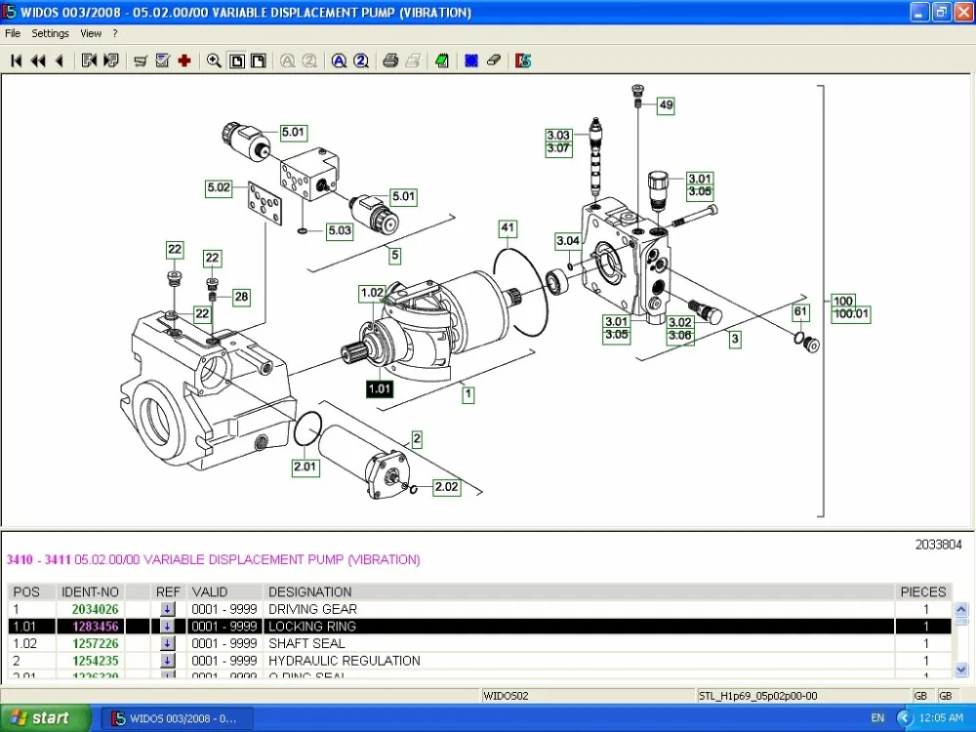Viewport: 976px width, 732px height.
Task: Select callout 5.03 in diagram
Action: point(340,231)
